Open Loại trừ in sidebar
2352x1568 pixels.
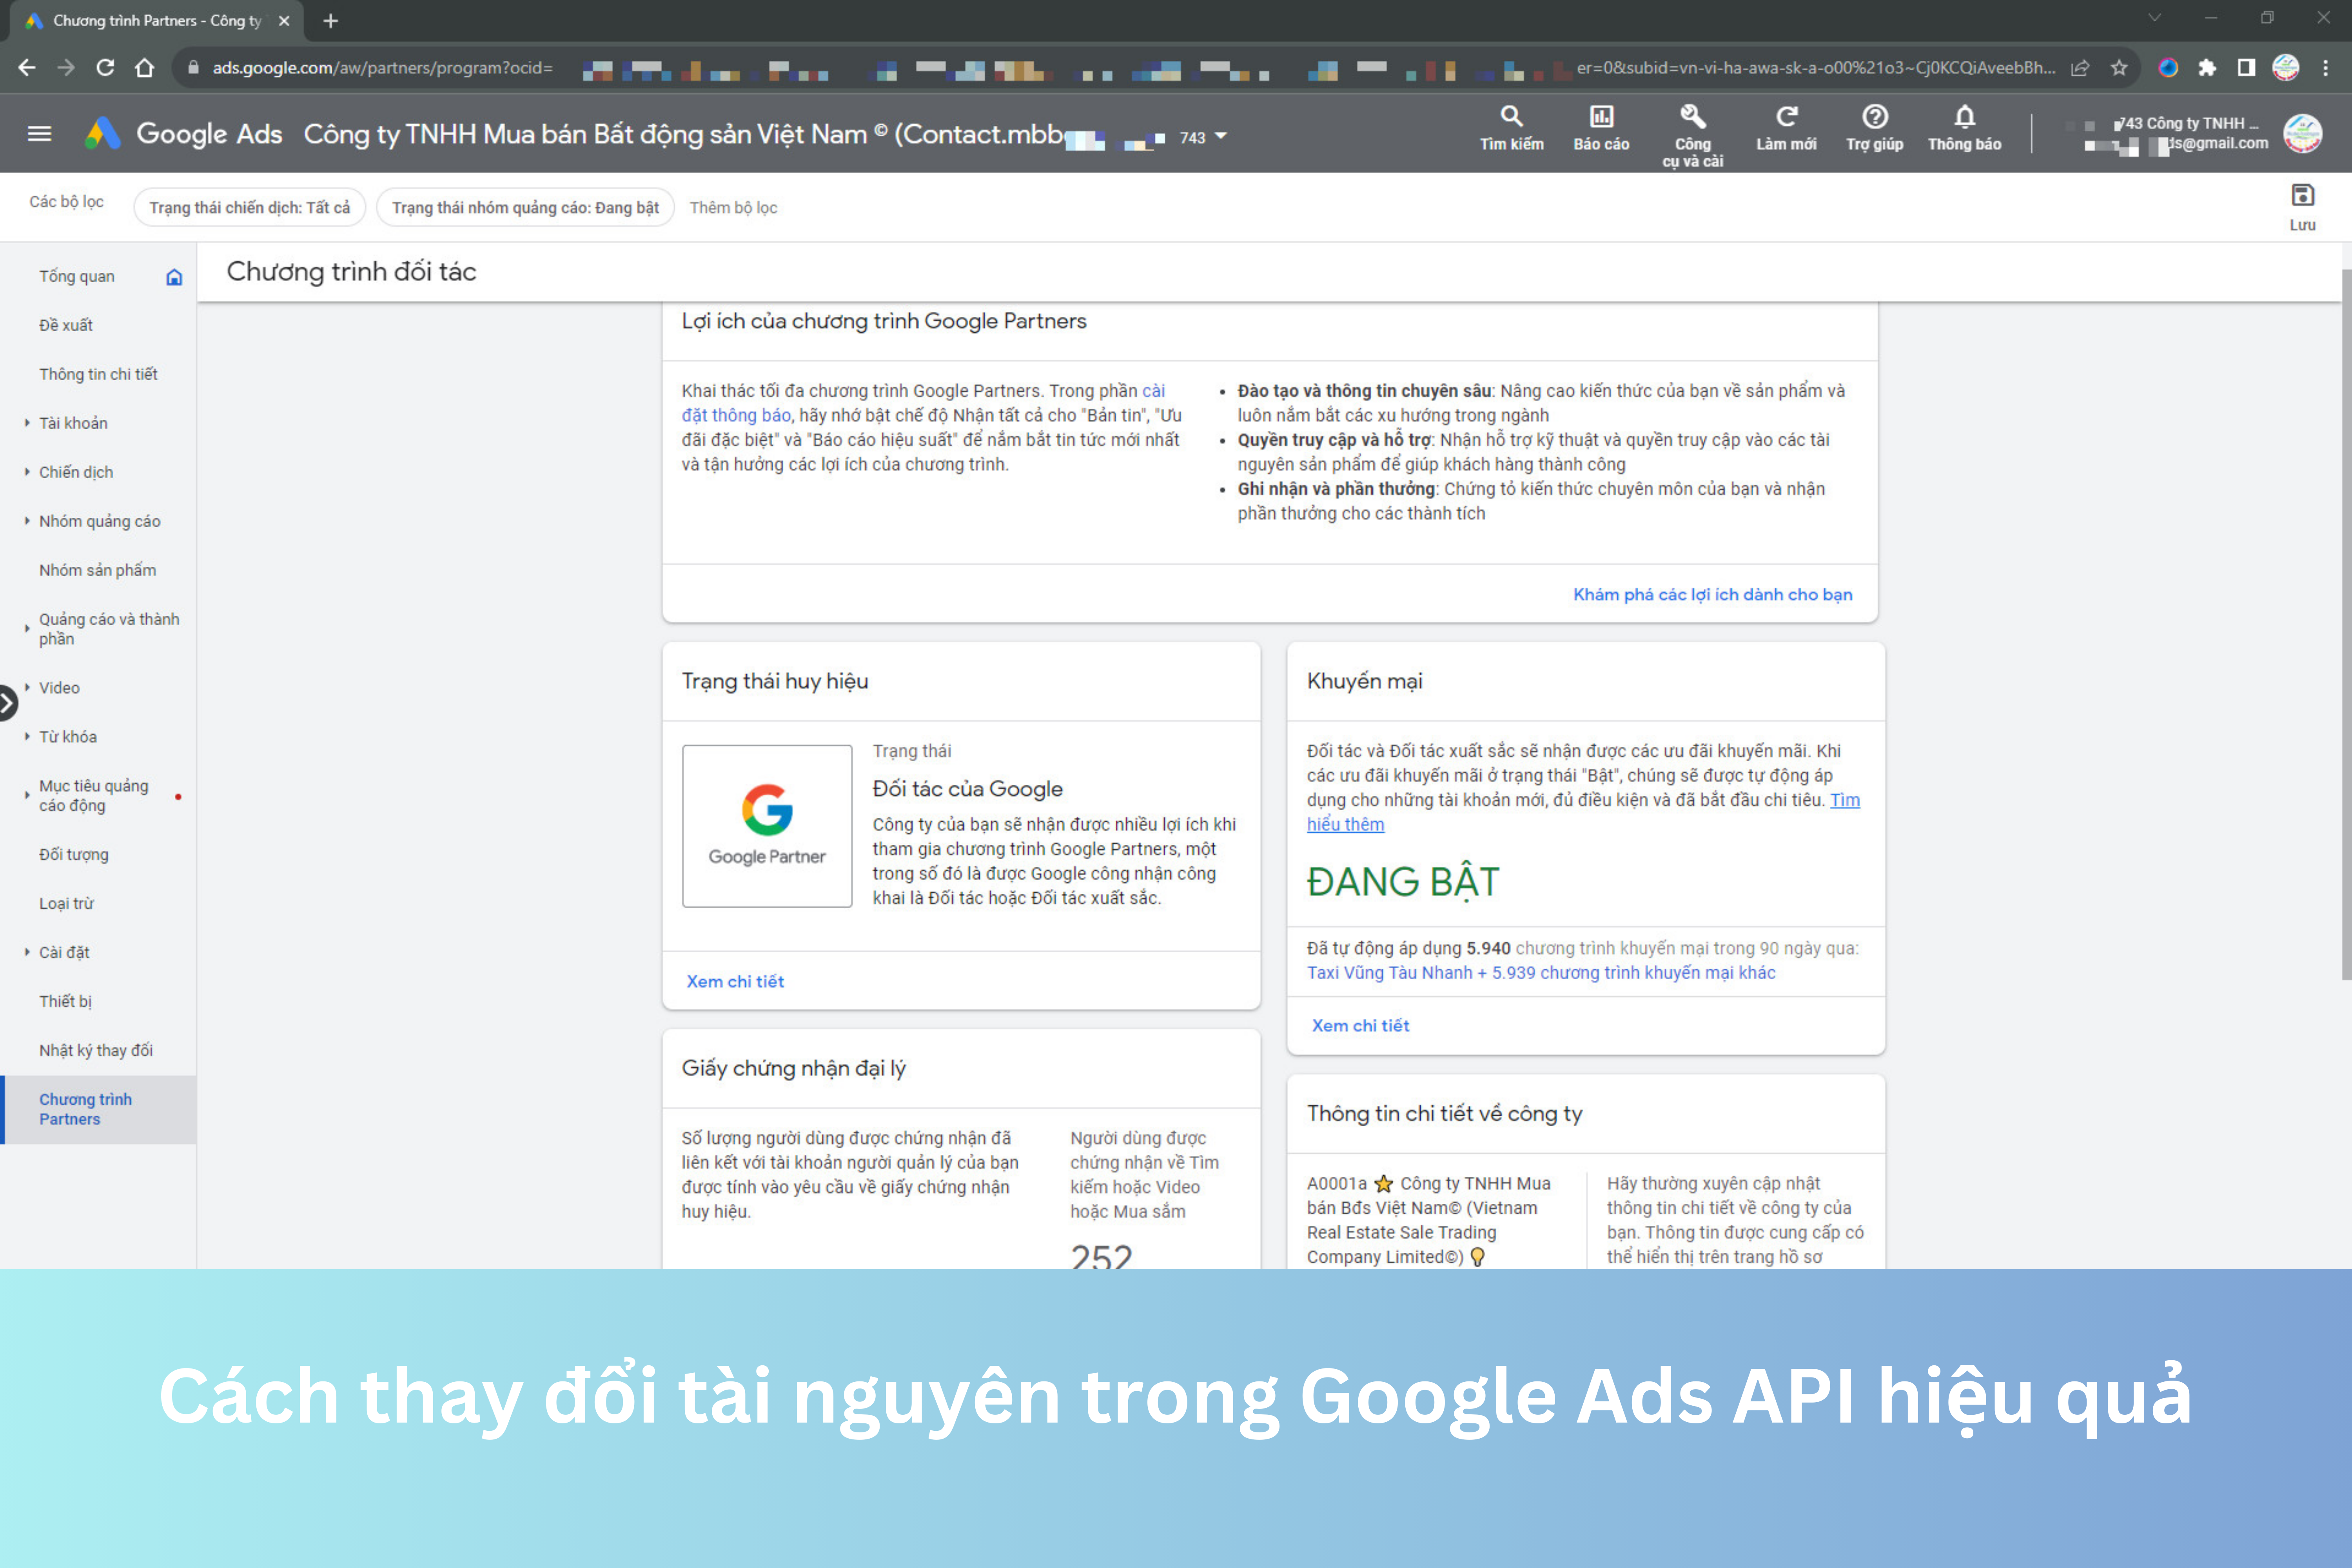(66, 904)
